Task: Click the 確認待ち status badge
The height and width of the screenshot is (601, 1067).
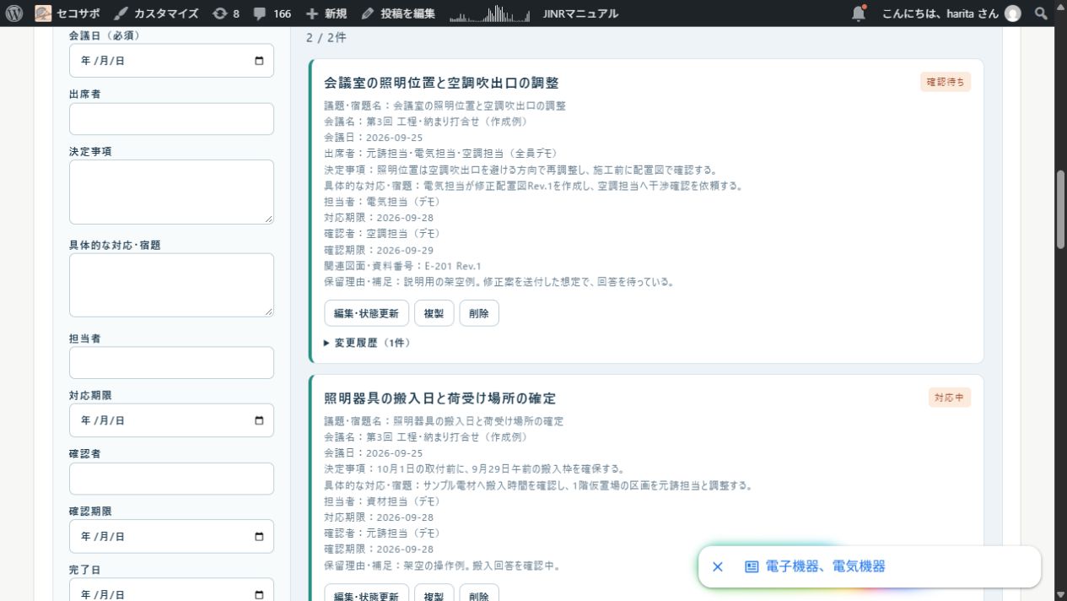Action: tap(945, 82)
